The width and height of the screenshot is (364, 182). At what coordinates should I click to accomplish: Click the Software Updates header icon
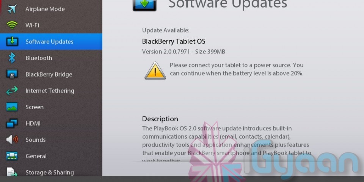pos(144,5)
